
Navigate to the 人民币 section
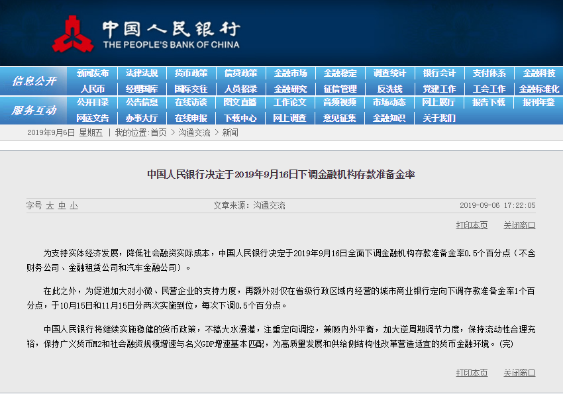(x=93, y=89)
